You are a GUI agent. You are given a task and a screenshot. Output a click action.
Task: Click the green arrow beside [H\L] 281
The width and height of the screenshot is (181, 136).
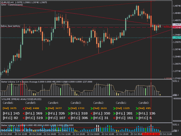point(114,113)
